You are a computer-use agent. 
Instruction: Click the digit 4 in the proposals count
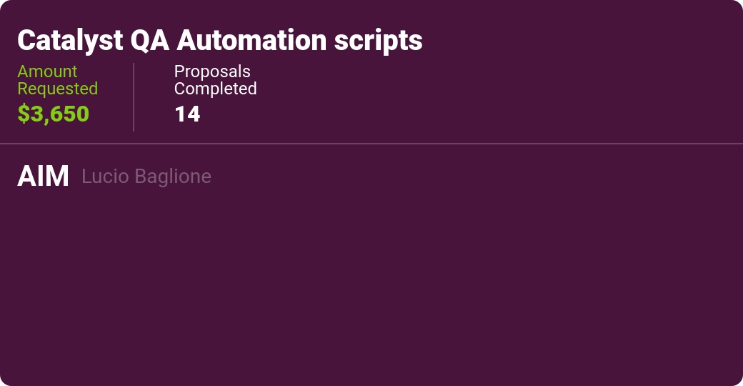193,114
